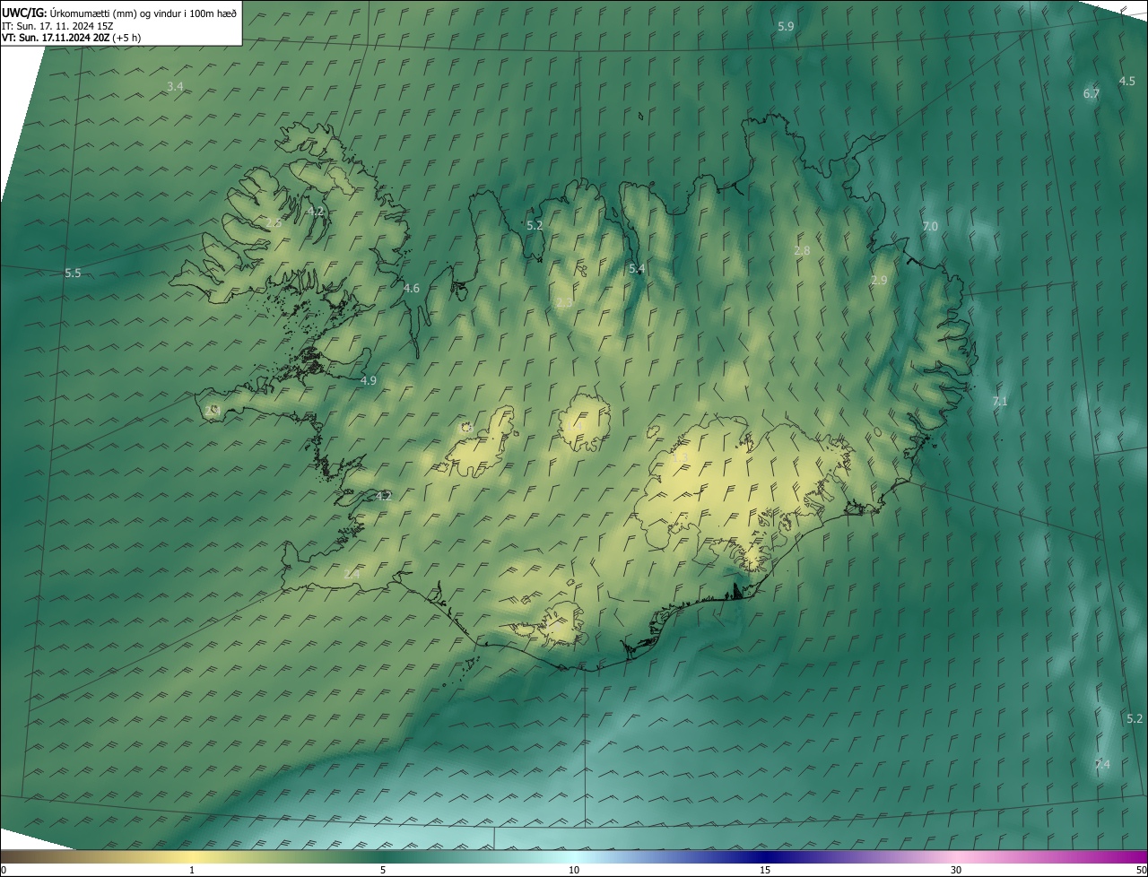Pick the dark navy color above the 15 tick

(765, 856)
